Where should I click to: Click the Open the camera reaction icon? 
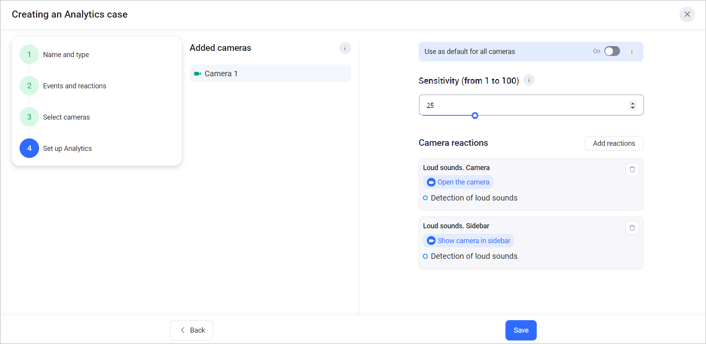coord(431,182)
